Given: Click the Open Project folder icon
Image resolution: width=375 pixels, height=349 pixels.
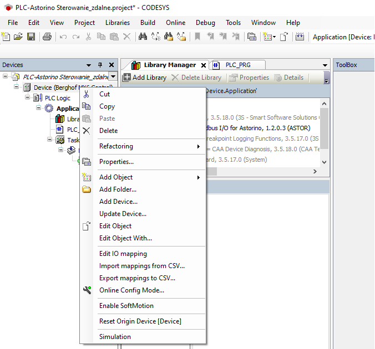Looking at the screenshot, I should coord(18,37).
